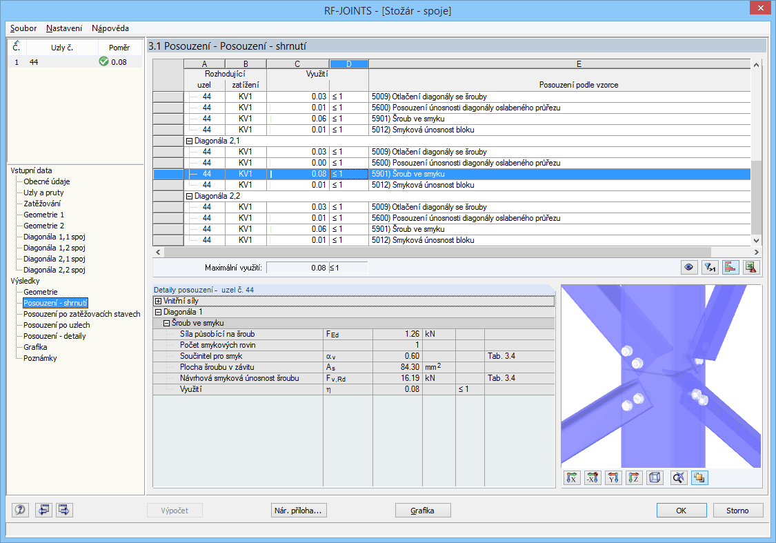Open Diagonála 2,1 spoj page
Screen dimensions: 776x543
[x=54, y=259]
